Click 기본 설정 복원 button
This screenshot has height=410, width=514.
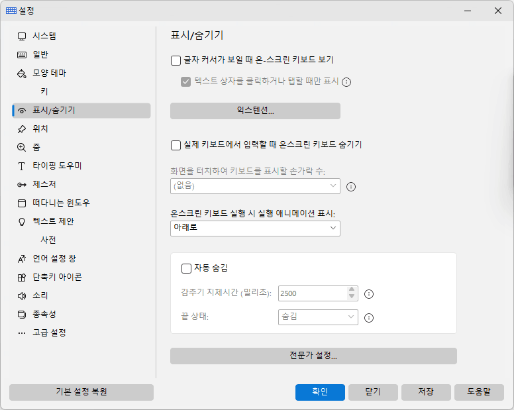point(81,392)
